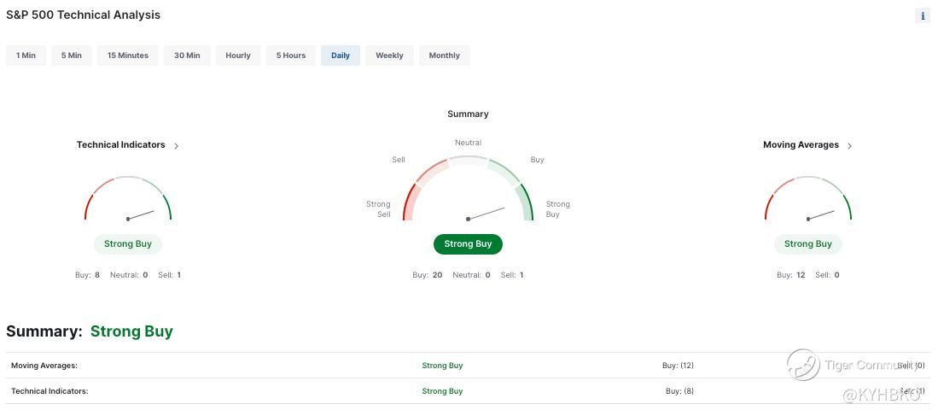Select the 1 Min timeframe tab
The width and height of the screenshot is (938, 416).
coord(26,55)
